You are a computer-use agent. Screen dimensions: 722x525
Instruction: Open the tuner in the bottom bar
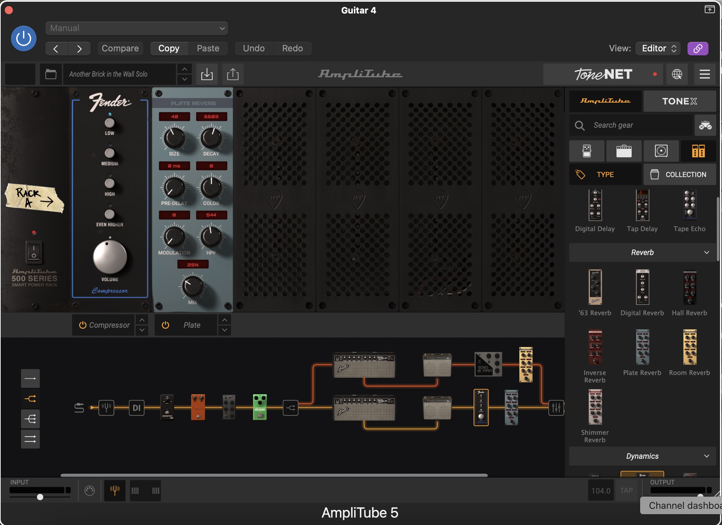coord(115,491)
